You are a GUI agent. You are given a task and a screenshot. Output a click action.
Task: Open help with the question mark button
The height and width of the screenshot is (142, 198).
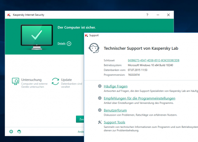[x=147, y=15]
